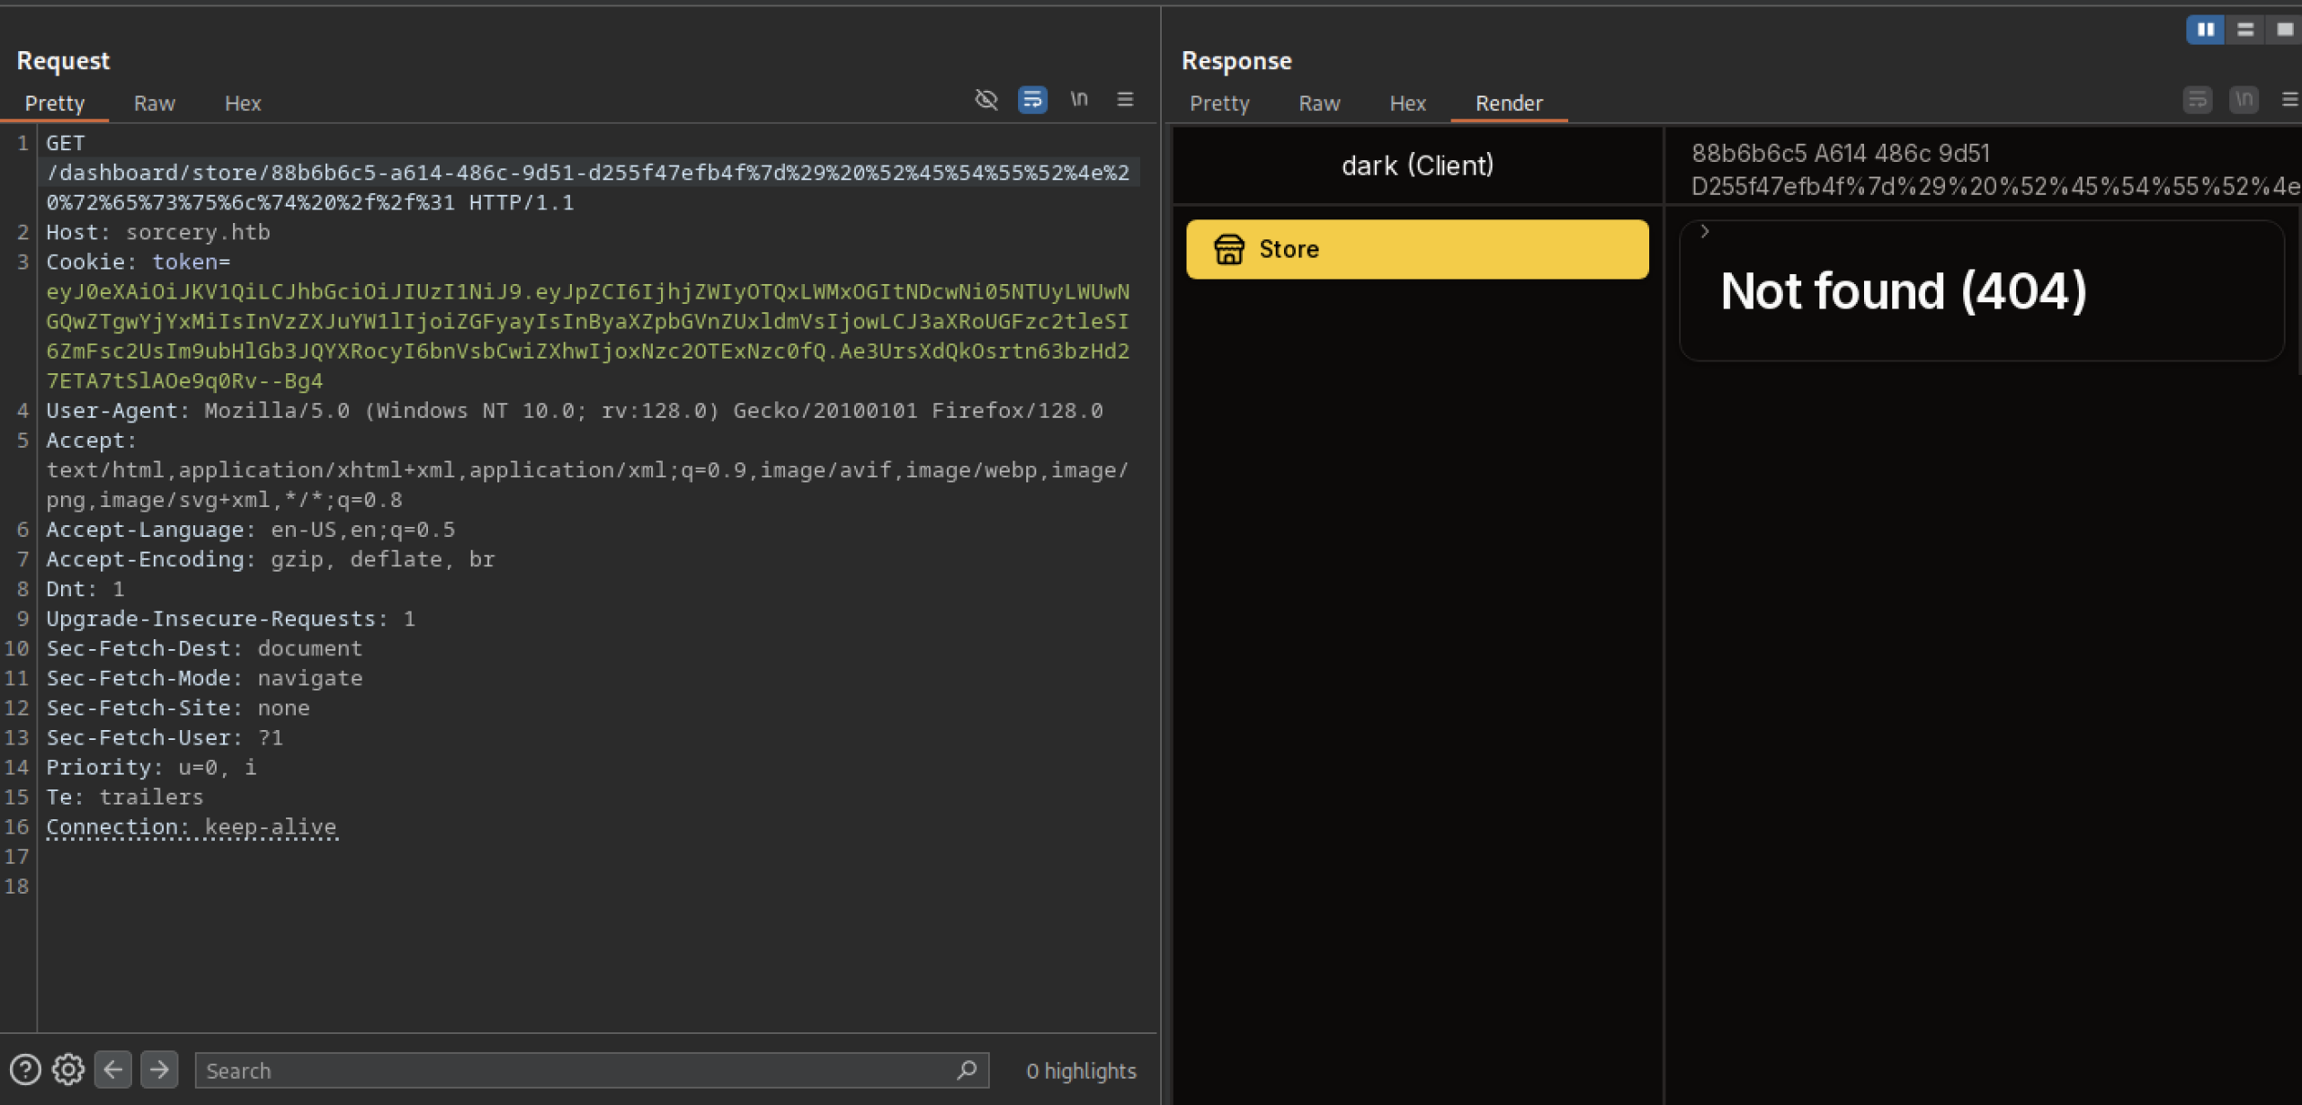This screenshot has height=1105, width=2302.
Task: Select side-by-side layout icon
Action: click(2205, 30)
